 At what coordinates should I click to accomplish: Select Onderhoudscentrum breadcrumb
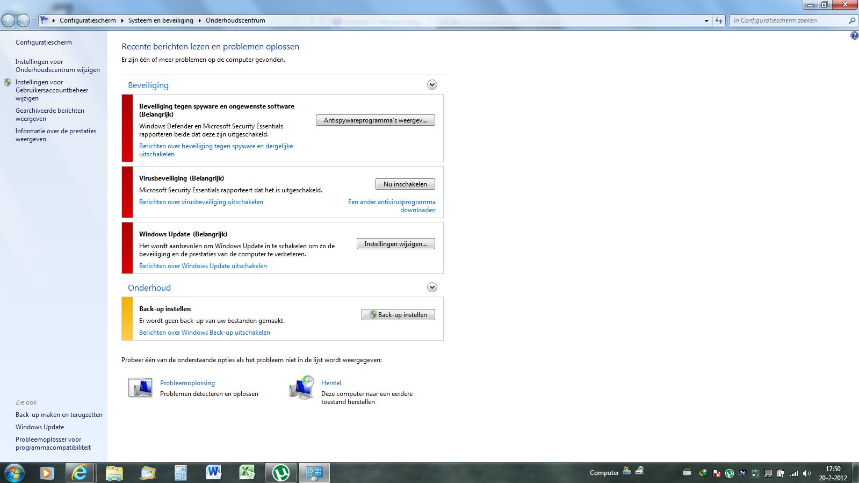pyautogui.click(x=235, y=20)
